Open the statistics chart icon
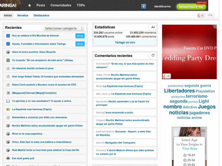222x166 pixels. 153,27
